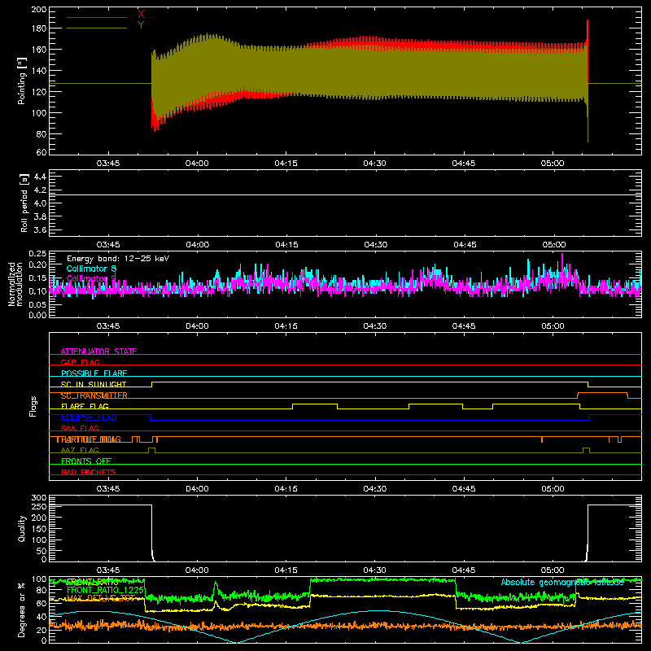Click the BAD_PACKETS flag label
This screenshot has width=651, height=651.
89,472
